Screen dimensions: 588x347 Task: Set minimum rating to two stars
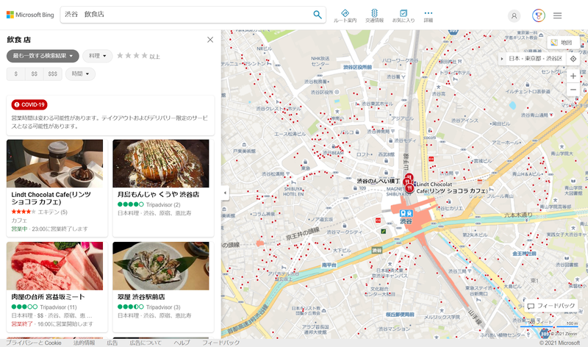(x=128, y=56)
